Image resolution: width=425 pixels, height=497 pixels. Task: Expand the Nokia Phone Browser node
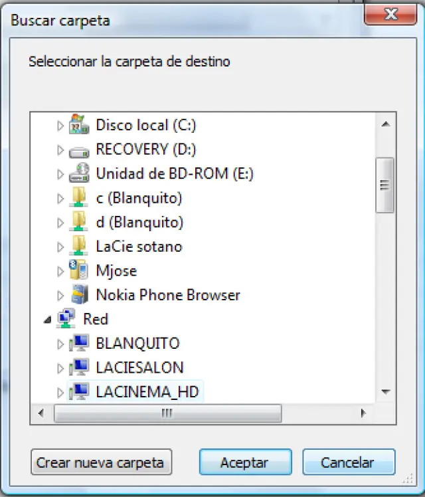(60, 296)
